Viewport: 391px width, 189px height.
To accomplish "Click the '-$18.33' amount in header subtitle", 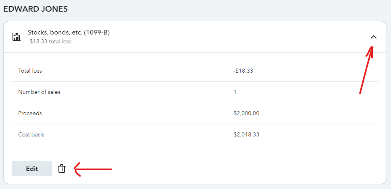I will [x=37, y=41].
